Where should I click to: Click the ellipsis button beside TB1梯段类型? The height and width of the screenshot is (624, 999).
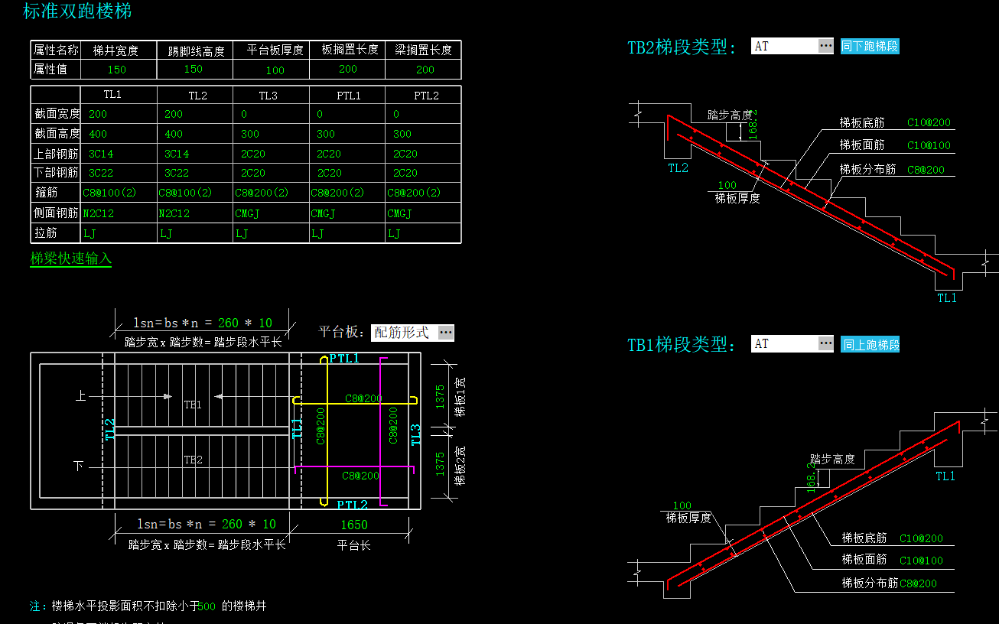coord(826,344)
